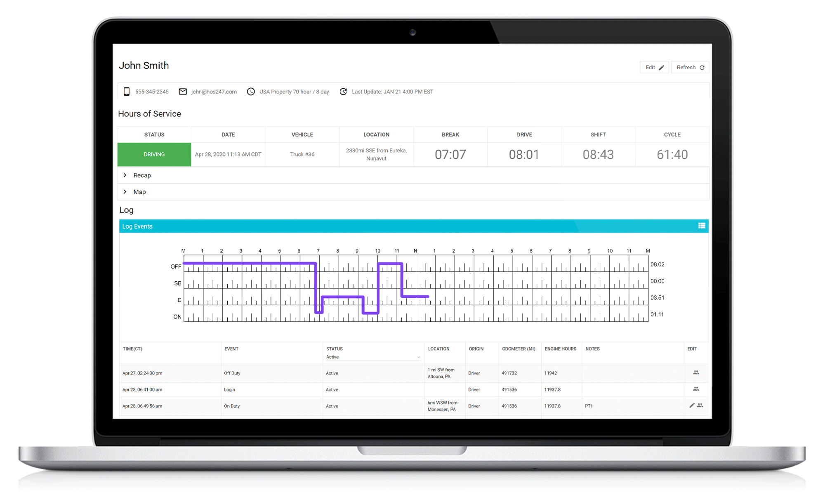
Task: Click John Smith's email address link
Action: pos(214,92)
